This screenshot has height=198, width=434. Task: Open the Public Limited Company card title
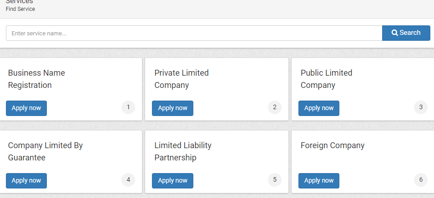[x=326, y=79]
